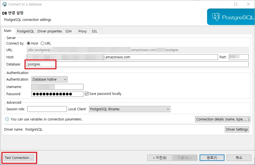
Task: Click the 이전(B) back button
Action: (x=159, y=158)
